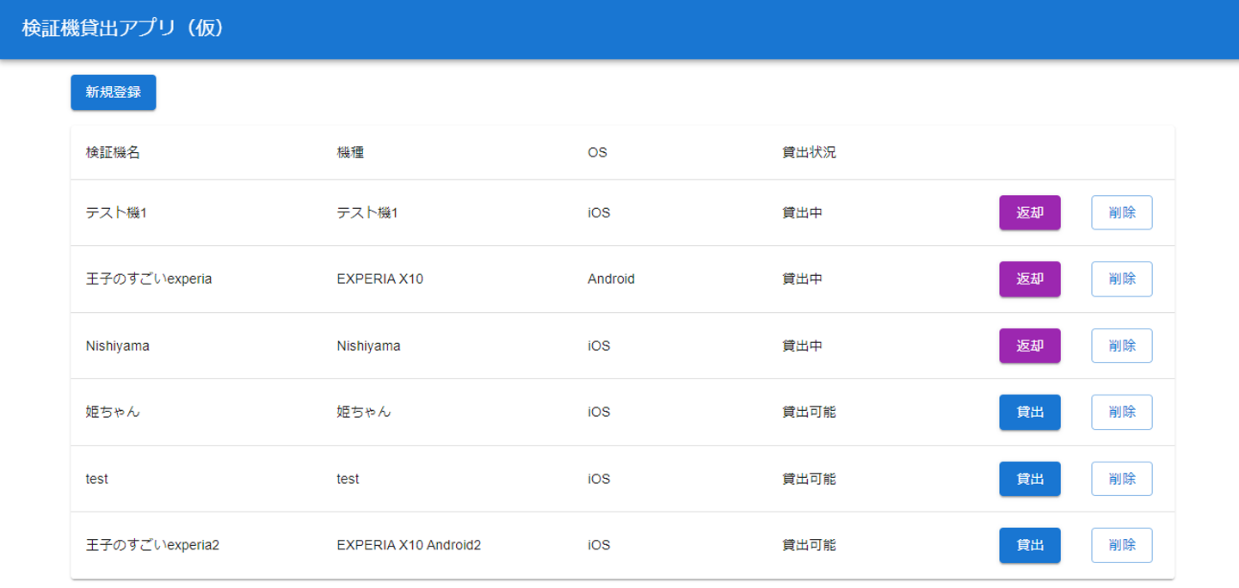Viewport: 1239px width, 588px height.
Task: Click Nishiyama in the 検証機名 column
Action: 118,346
